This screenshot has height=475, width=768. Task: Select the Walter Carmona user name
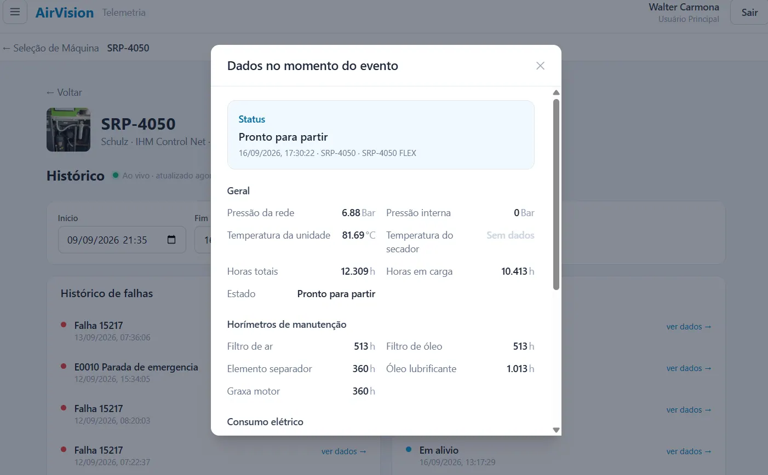[x=684, y=7]
